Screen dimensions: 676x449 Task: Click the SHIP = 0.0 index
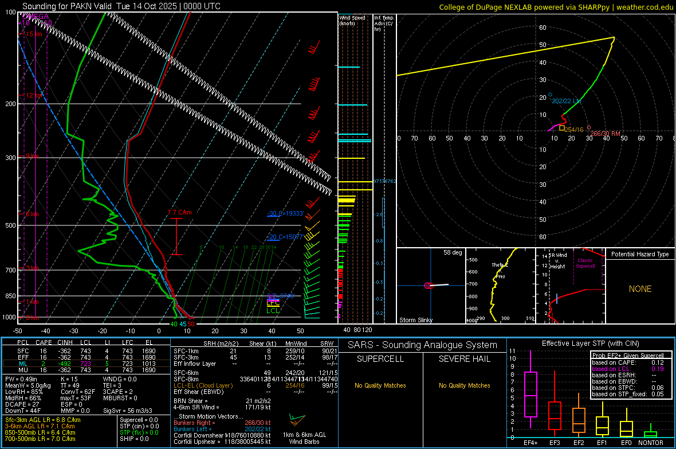click(134, 439)
